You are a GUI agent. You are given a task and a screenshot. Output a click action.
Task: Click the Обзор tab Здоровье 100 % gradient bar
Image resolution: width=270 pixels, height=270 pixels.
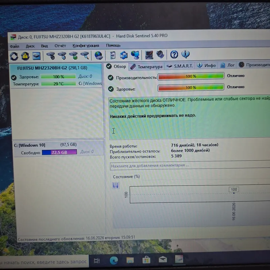click(191, 87)
